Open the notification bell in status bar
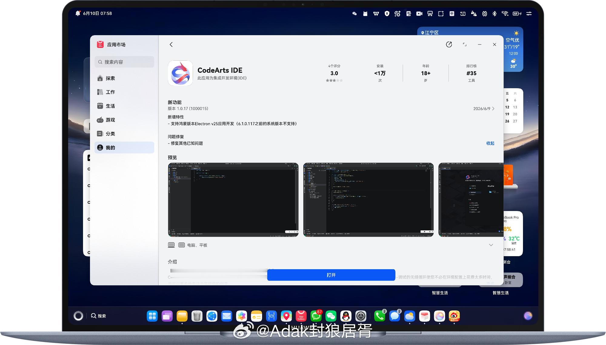The height and width of the screenshot is (345, 606). pyautogui.click(x=78, y=13)
